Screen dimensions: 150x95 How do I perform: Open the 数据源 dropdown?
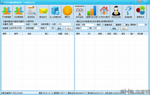coord(17,28)
